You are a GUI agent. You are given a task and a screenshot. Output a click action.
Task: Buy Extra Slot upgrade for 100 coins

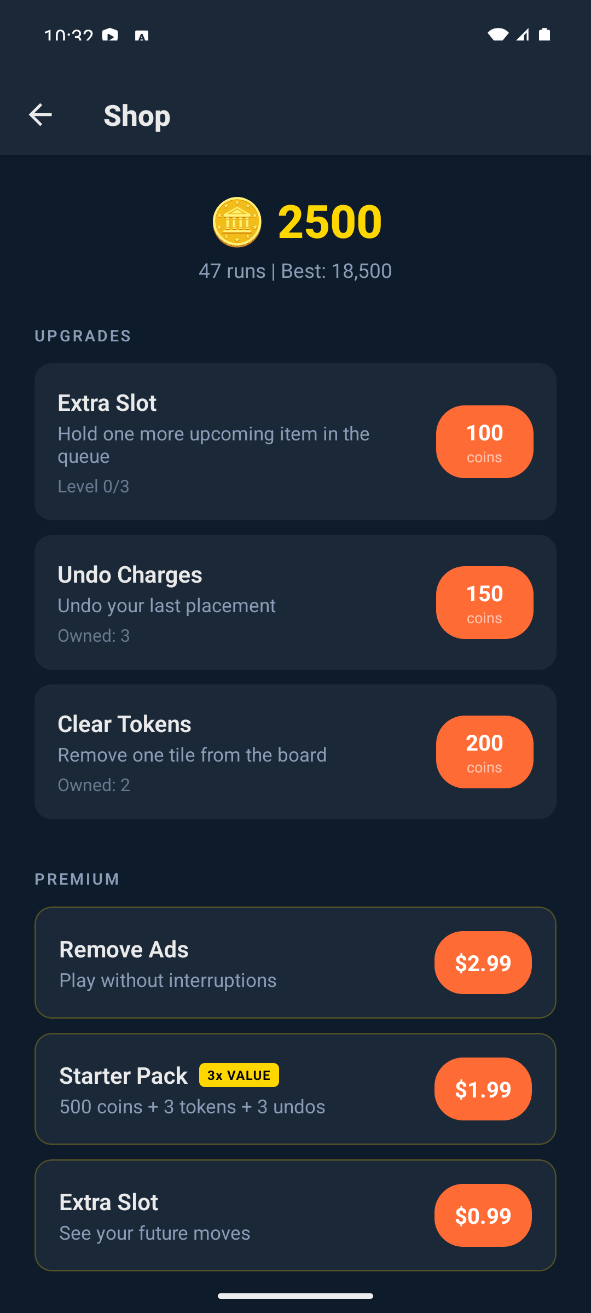tap(484, 441)
